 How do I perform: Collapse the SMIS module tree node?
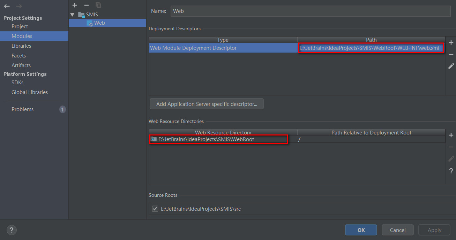pyautogui.click(x=73, y=15)
